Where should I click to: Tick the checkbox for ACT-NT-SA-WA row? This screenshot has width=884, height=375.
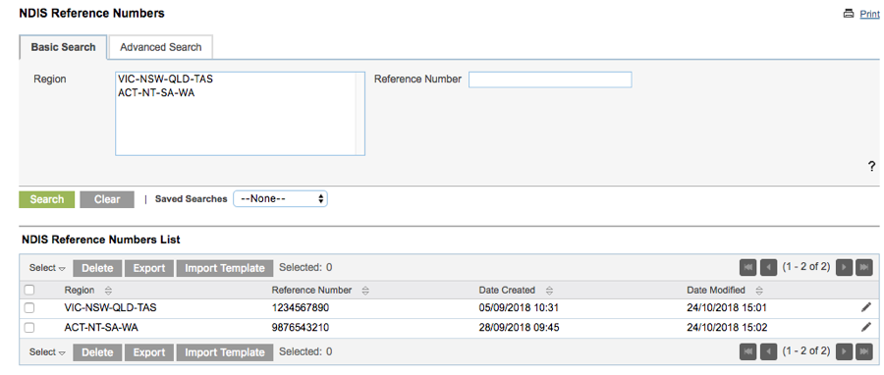tap(29, 328)
